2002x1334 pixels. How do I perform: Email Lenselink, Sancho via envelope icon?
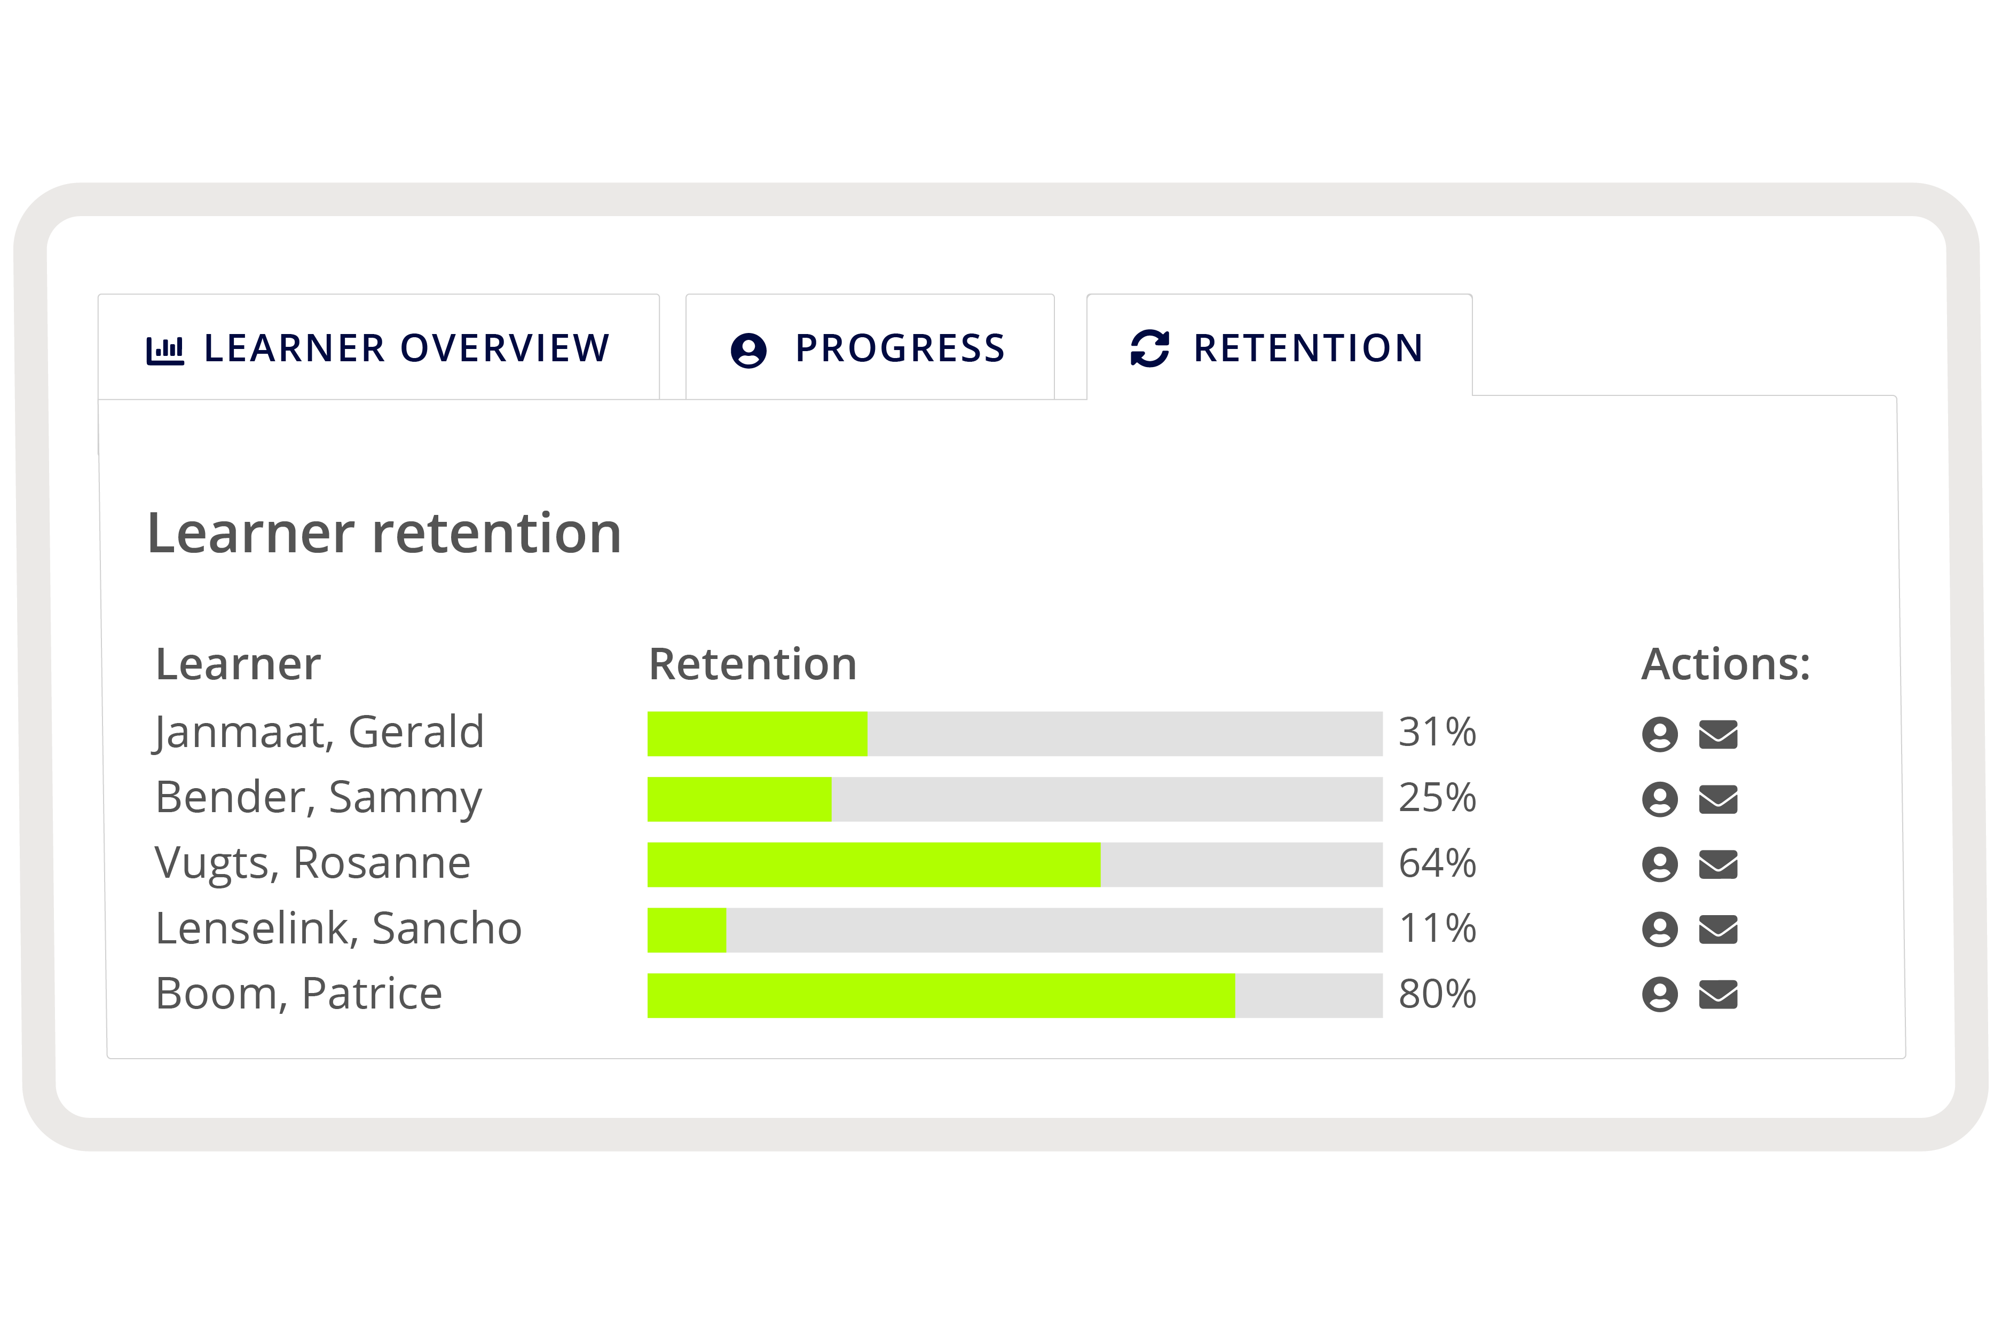[1717, 929]
